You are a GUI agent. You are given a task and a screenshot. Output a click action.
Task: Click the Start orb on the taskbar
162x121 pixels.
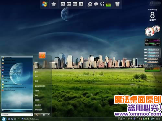click(4, 119)
